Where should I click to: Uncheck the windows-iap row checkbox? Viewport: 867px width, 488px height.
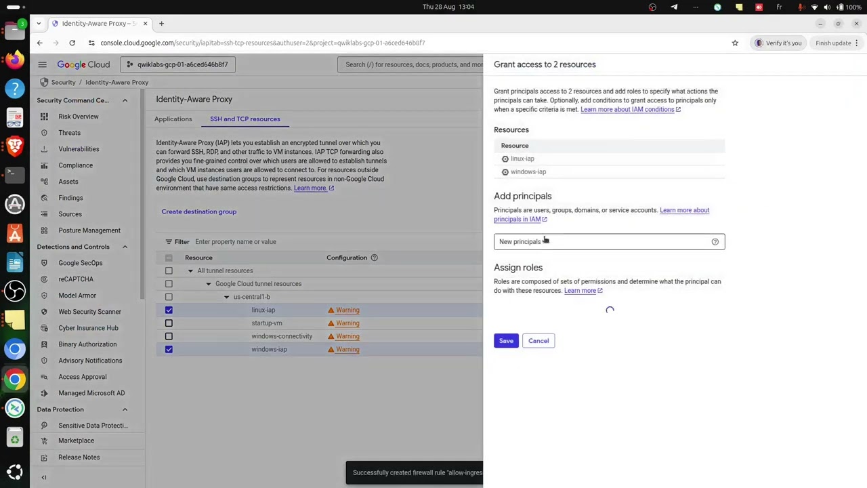(x=169, y=350)
